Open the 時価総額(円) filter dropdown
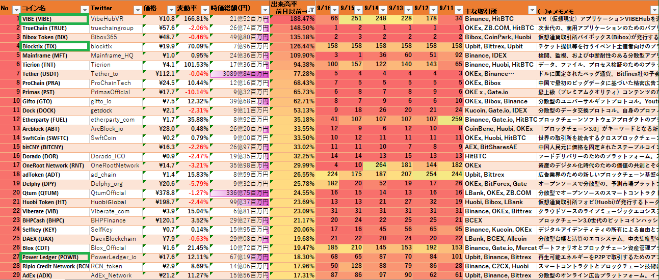Image resolution: width=659 pixels, height=280 pixels. pyautogui.click(x=264, y=10)
